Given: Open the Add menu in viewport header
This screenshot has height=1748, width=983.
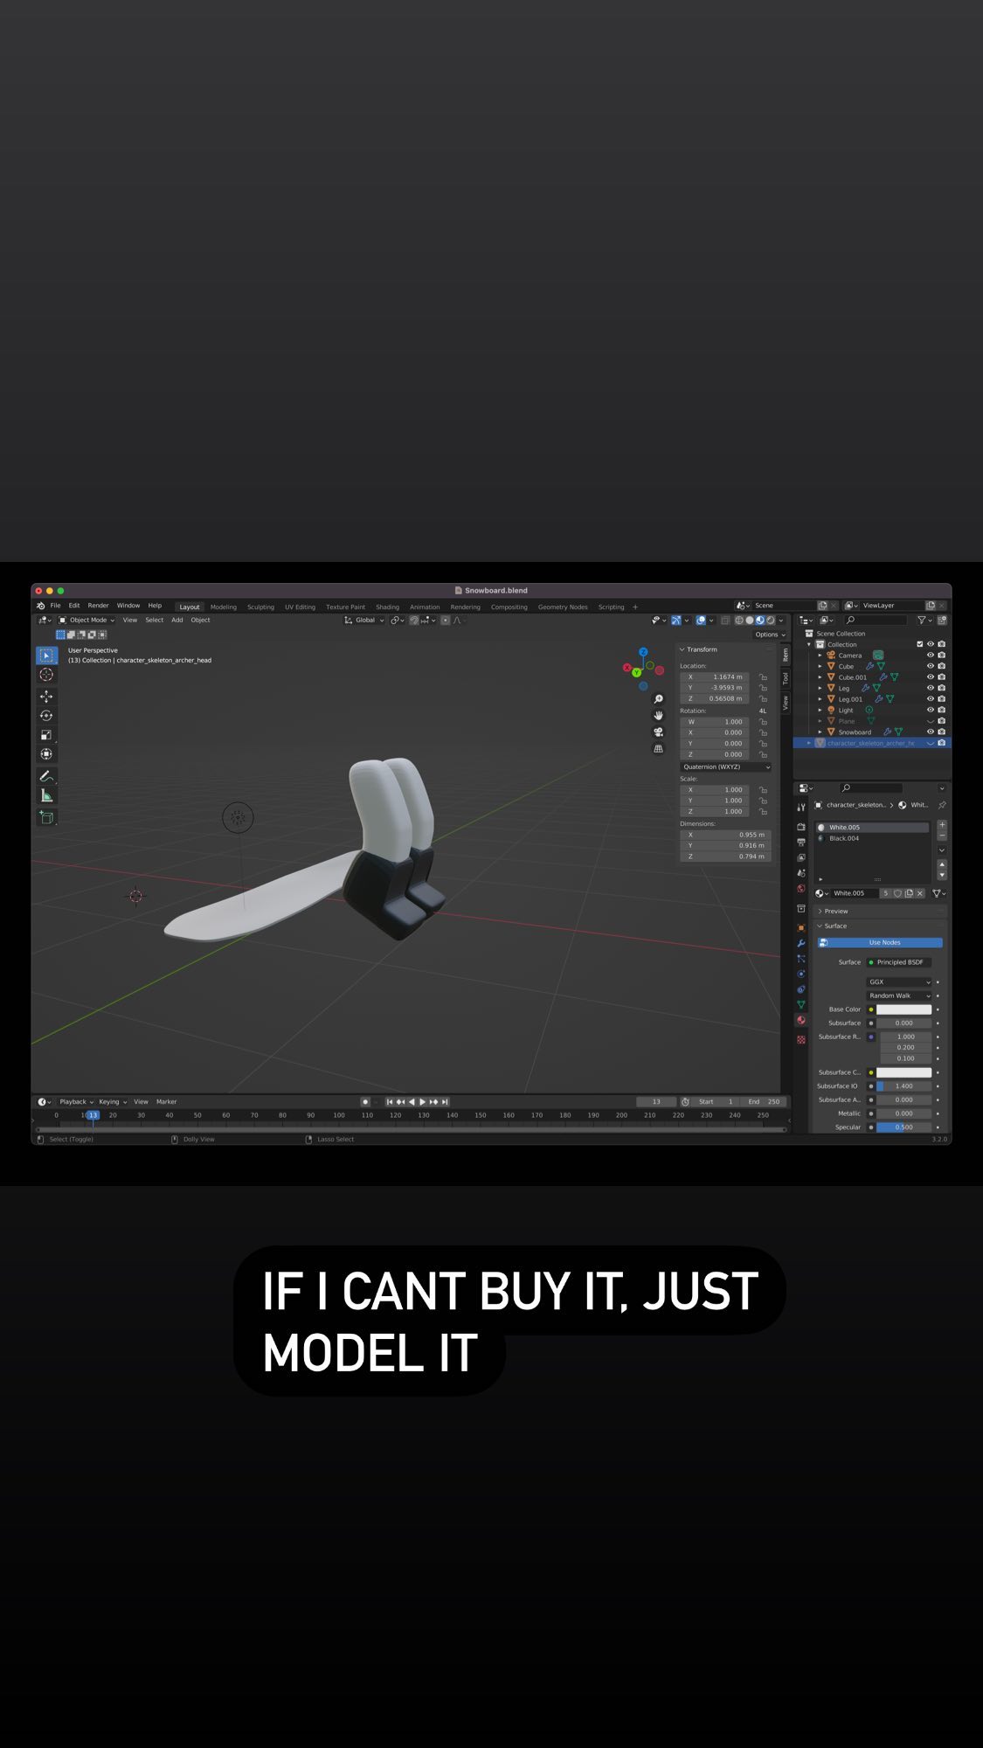Looking at the screenshot, I should [177, 621].
